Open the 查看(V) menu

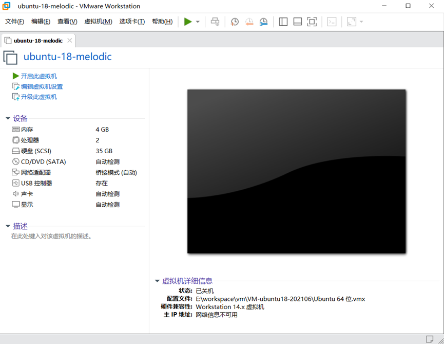point(67,22)
